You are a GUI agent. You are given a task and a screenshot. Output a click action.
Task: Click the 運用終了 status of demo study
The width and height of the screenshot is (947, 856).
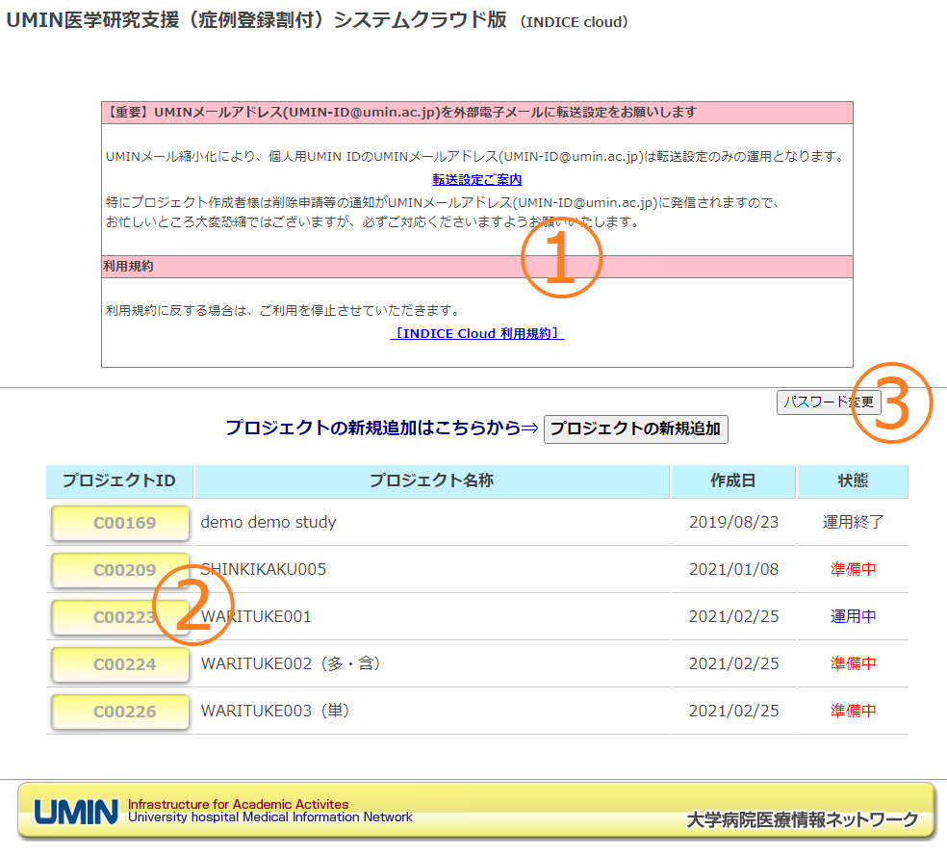tap(853, 523)
